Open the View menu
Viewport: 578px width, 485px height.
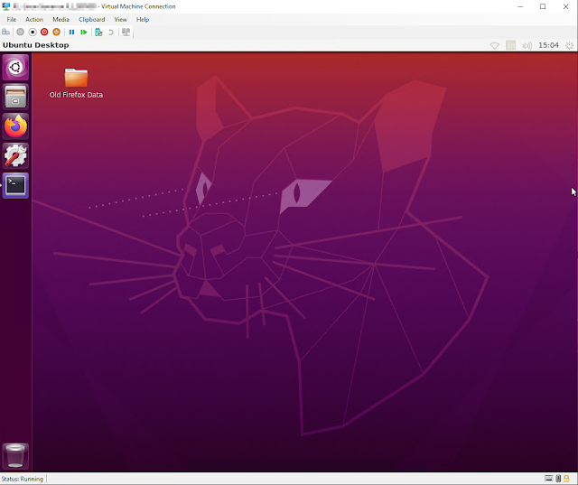[x=120, y=20]
